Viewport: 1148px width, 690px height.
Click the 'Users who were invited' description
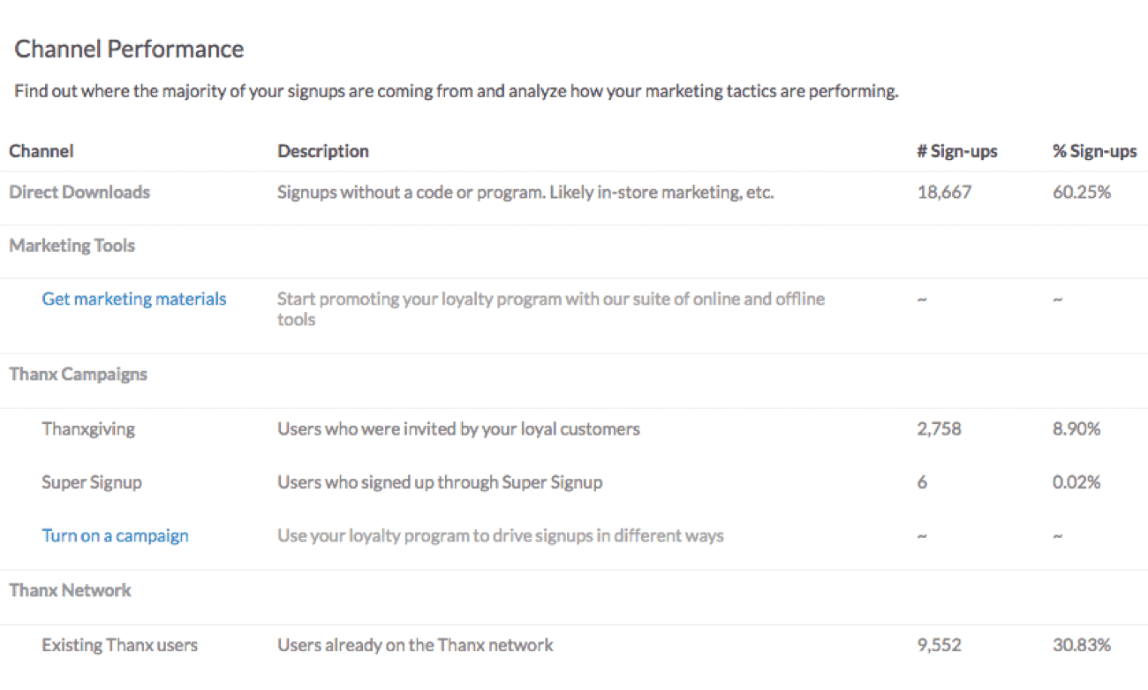(459, 429)
